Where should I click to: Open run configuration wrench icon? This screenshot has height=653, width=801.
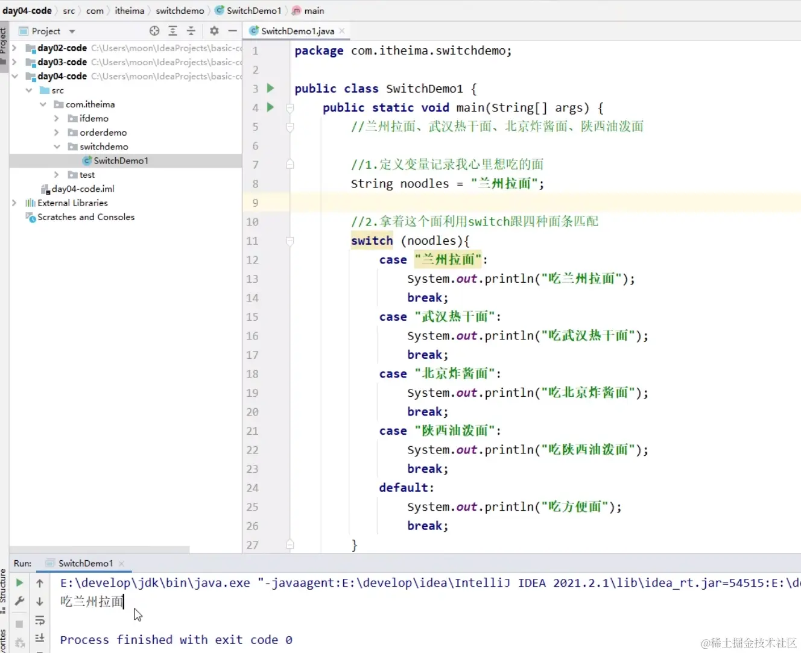pos(19,601)
